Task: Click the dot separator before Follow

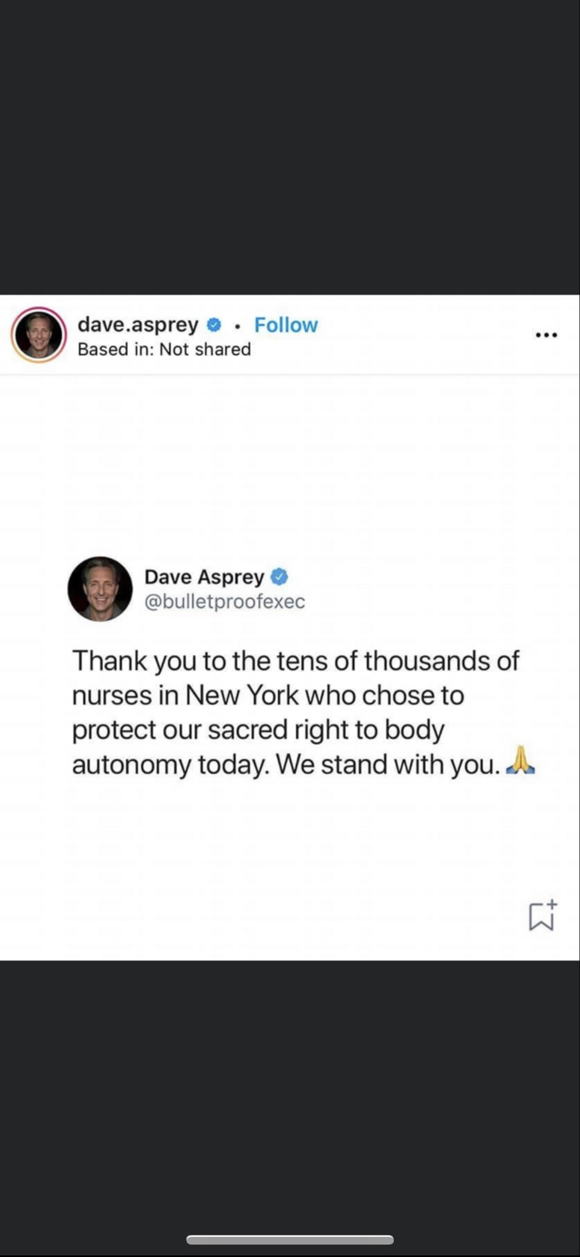Action: tap(237, 326)
